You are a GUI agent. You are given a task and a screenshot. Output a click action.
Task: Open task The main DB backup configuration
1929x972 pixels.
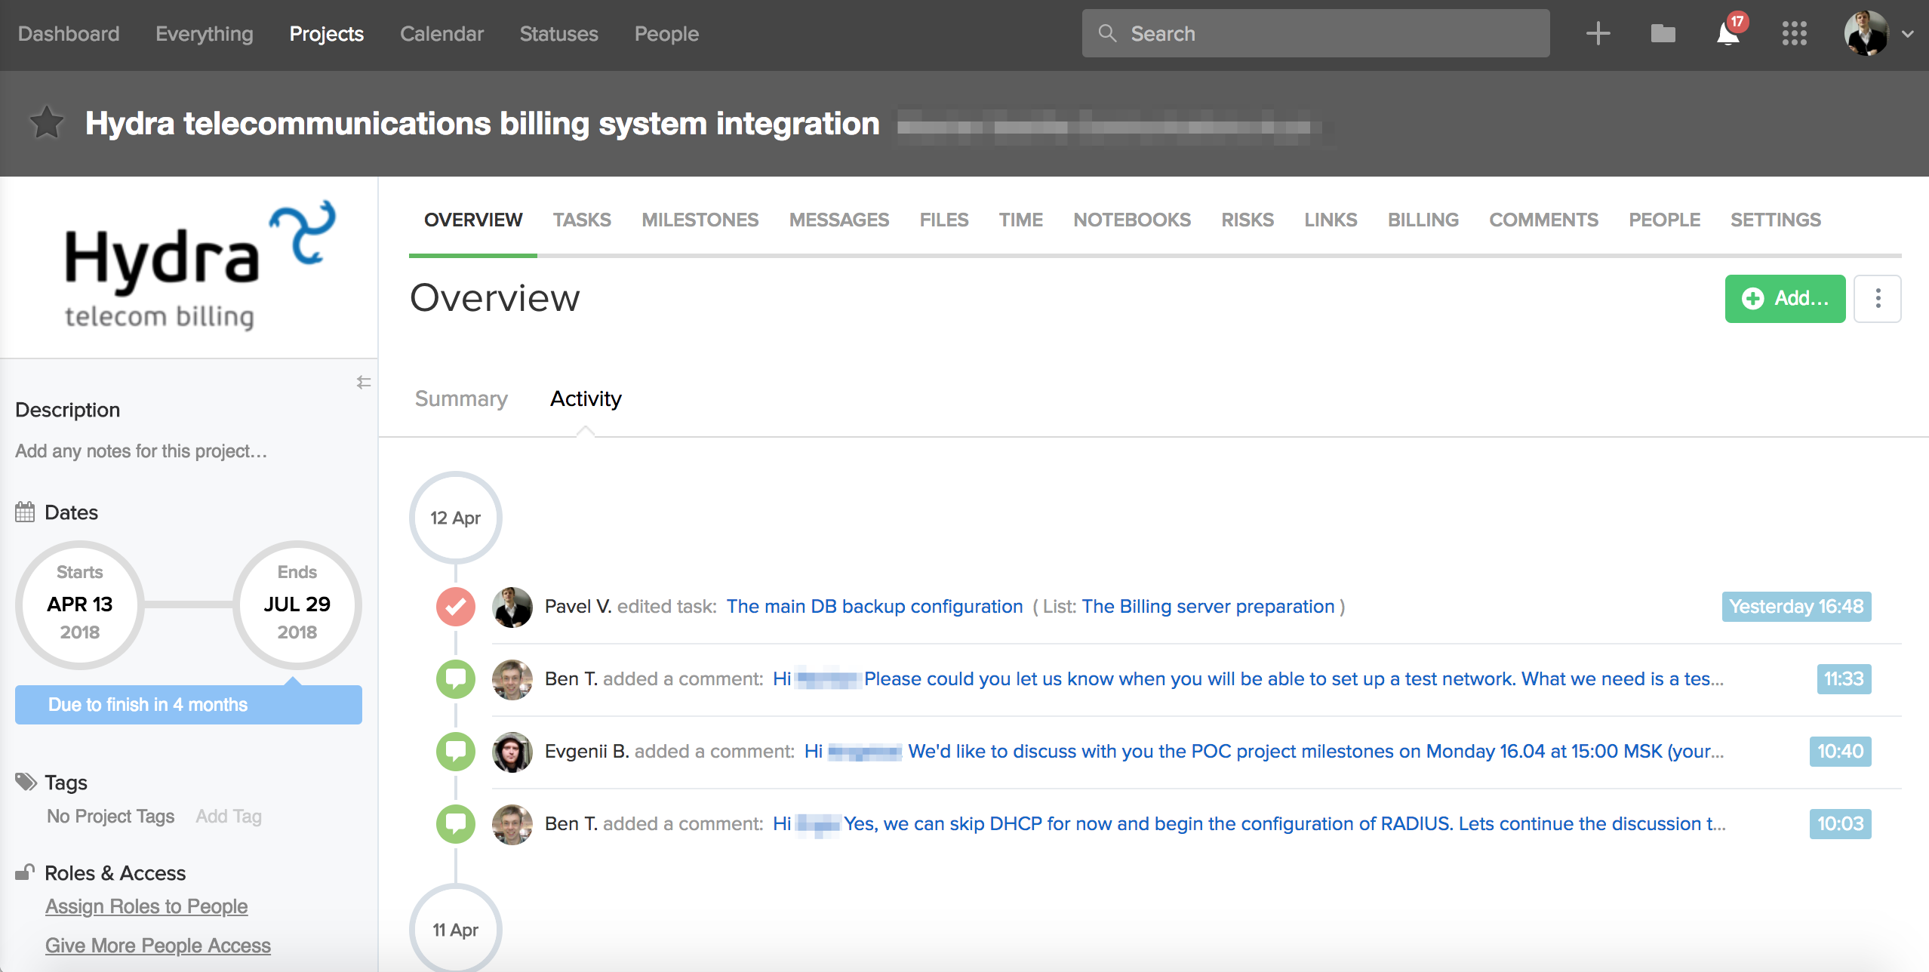[875, 607]
